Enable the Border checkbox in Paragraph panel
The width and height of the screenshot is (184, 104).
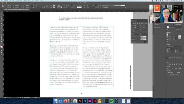point(132,39)
